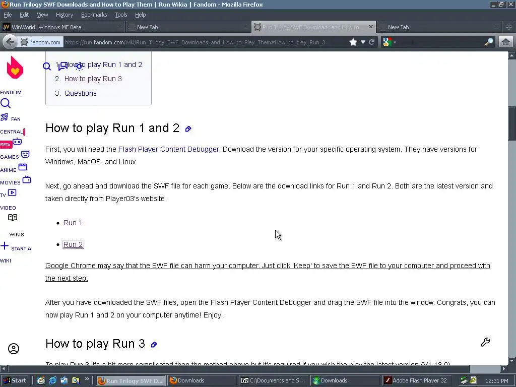Switch to Firefox Downloads taskbar window
516x387 pixels.
click(201, 380)
